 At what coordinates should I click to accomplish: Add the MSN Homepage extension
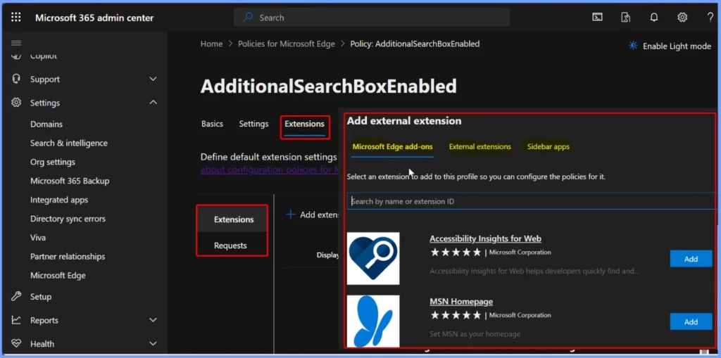[x=691, y=321]
